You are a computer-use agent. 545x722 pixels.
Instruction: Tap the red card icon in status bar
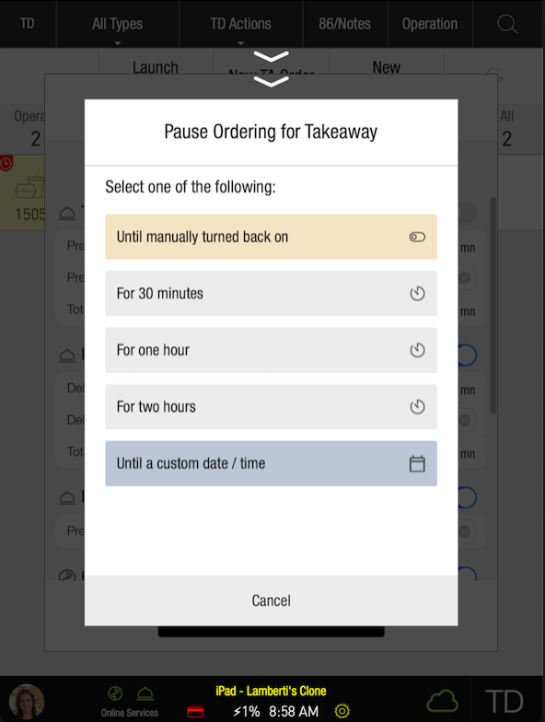point(195,712)
